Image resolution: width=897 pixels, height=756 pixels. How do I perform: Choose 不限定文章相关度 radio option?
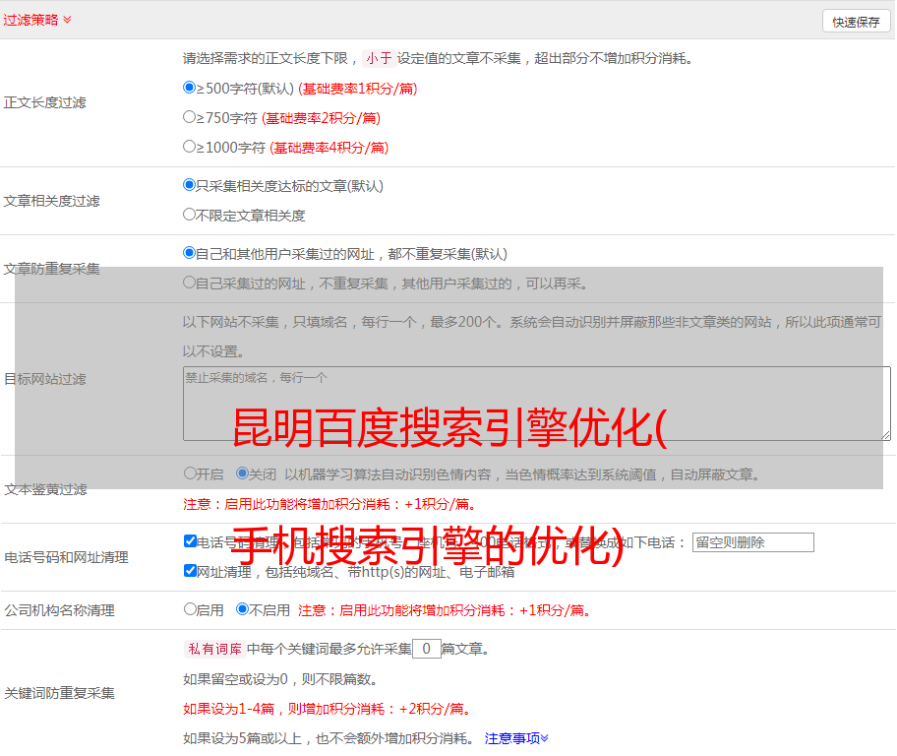[189, 215]
